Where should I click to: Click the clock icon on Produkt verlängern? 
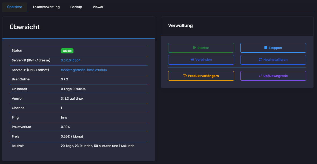click(x=185, y=76)
